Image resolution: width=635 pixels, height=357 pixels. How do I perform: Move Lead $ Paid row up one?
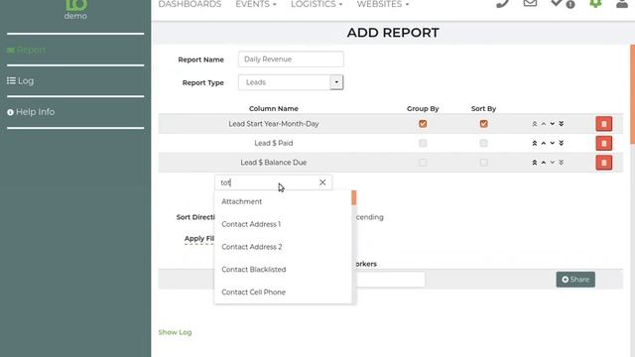(544, 143)
